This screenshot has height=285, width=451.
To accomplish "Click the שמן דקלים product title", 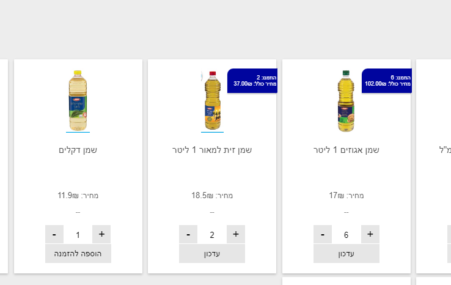I will point(78,150).
